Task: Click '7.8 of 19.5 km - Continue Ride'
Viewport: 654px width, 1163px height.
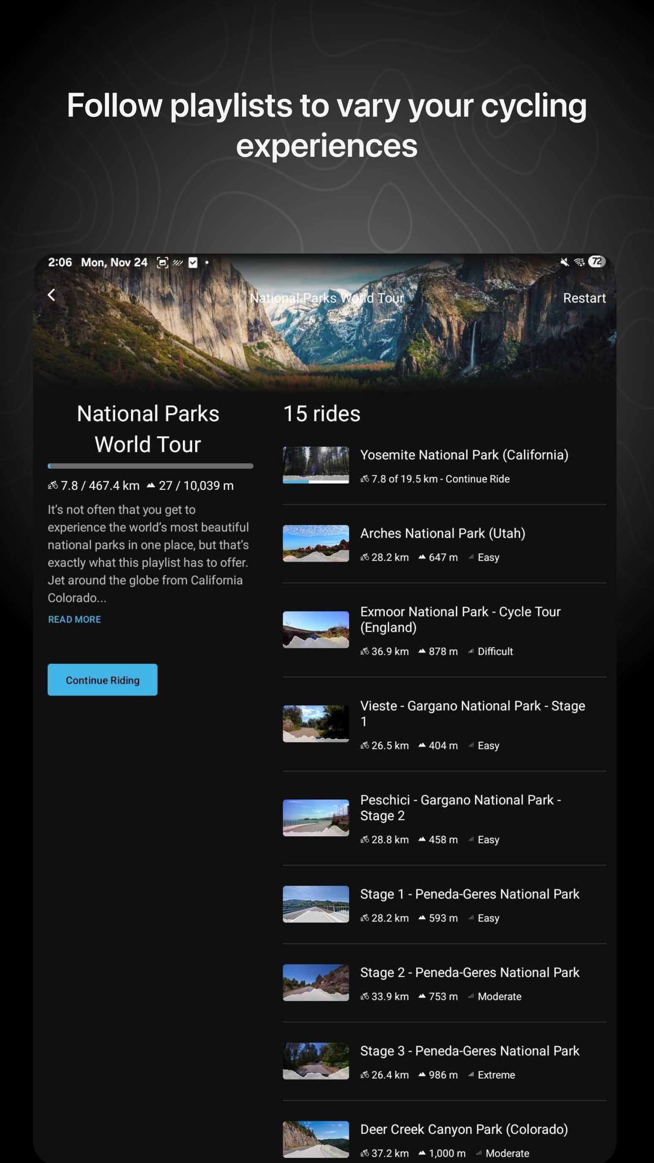Action: coord(441,479)
